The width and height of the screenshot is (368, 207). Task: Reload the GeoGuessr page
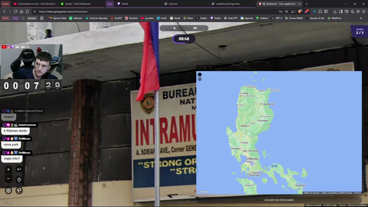click(16, 11)
